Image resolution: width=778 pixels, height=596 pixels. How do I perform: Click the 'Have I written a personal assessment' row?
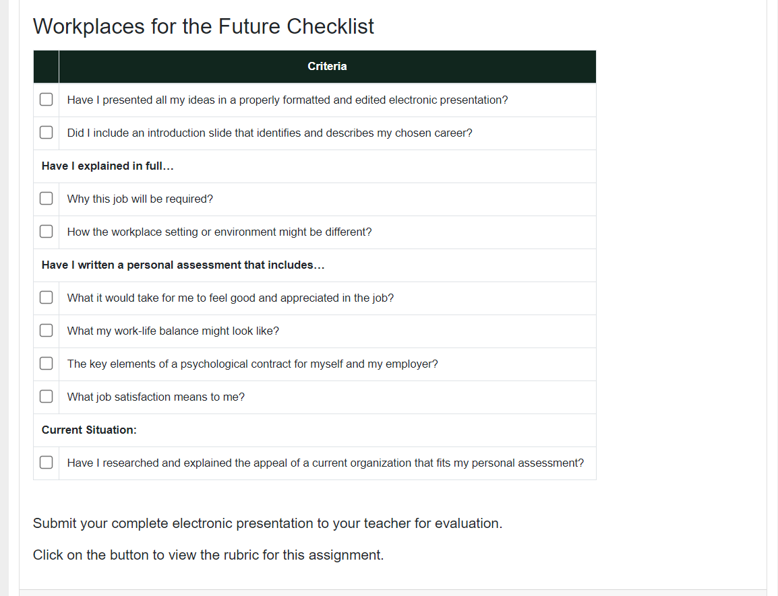pos(315,265)
